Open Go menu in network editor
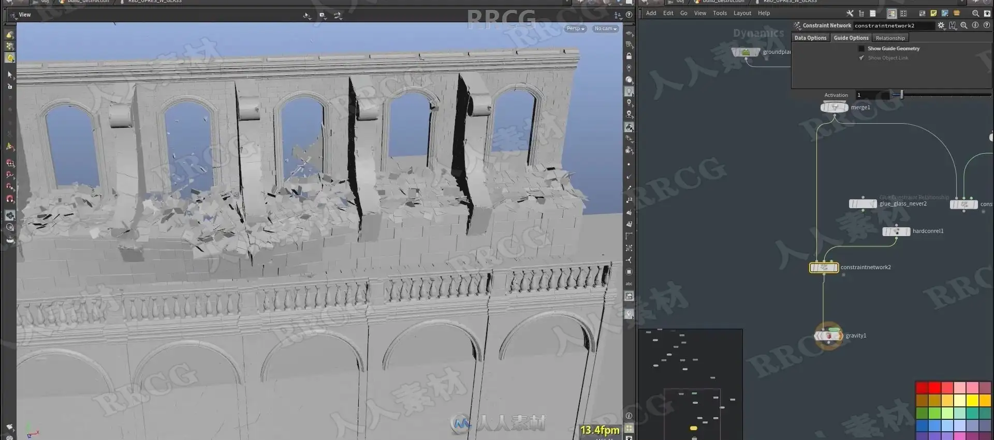This screenshot has width=994, height=440. coord(684,13)
